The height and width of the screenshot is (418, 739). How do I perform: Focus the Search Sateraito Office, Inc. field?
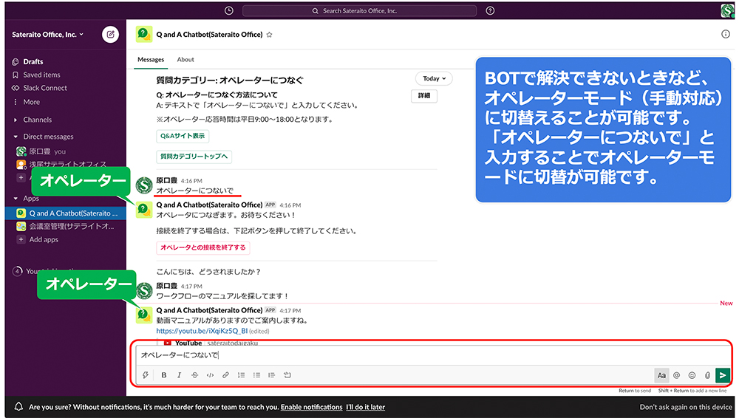point(359,10)
